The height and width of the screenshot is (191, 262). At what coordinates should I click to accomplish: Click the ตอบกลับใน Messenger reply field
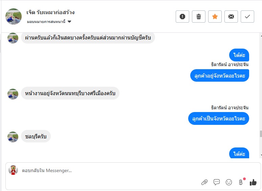[x=102, y=170]
